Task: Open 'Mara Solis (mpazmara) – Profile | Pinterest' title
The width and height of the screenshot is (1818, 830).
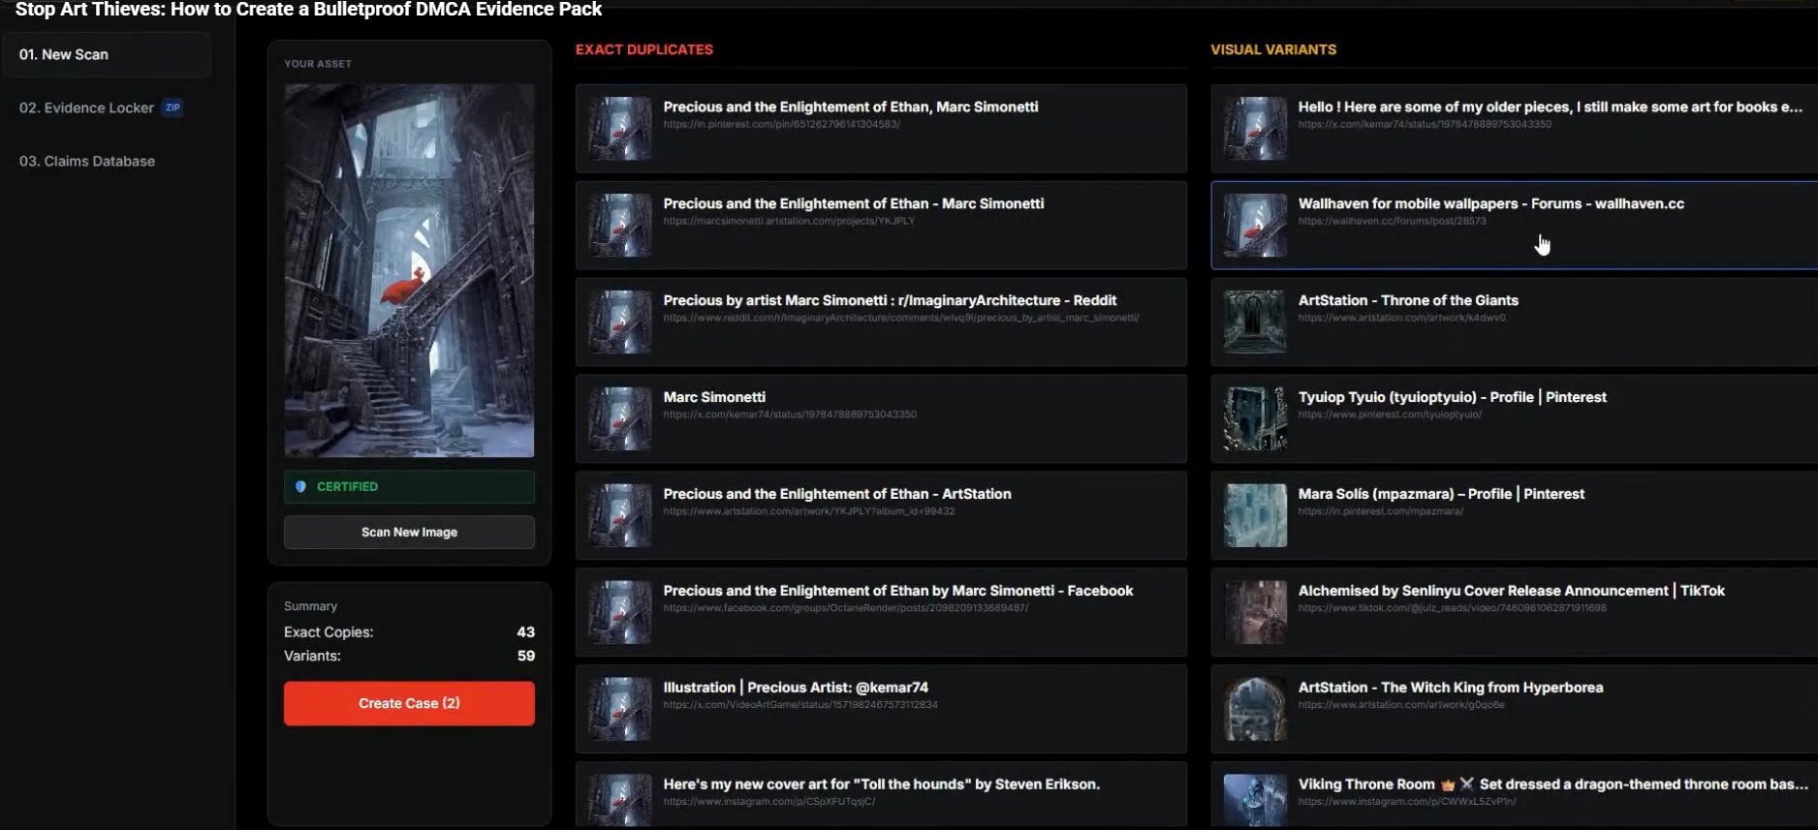Action: click(1442, 494)
